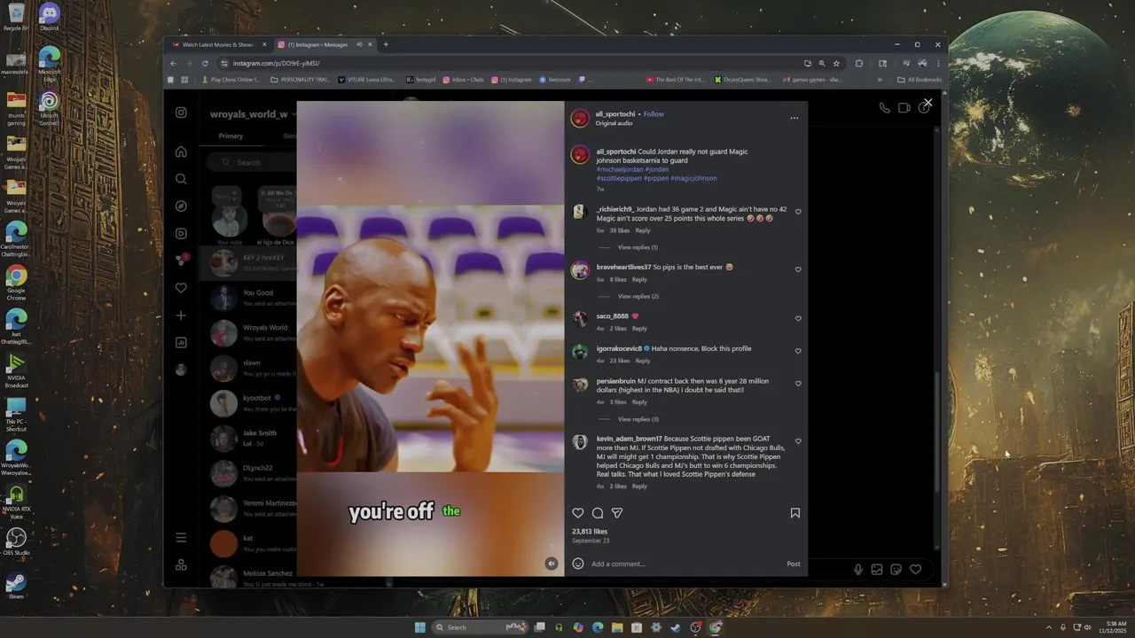Mute the video with the speaker icon
The width and height of the screenshot is (1135, 638).
click(x=552, y=564)
